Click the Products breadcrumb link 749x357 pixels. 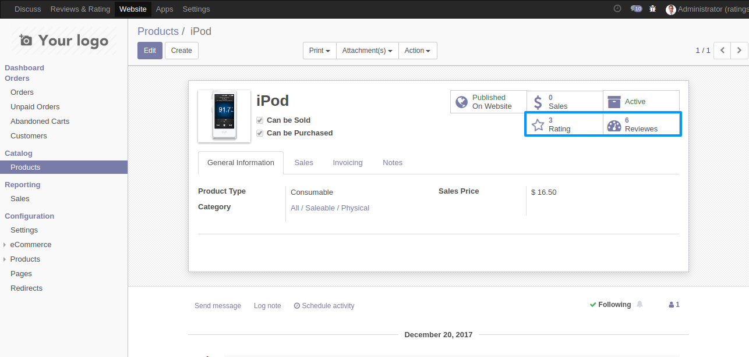(x=158, y=31)
